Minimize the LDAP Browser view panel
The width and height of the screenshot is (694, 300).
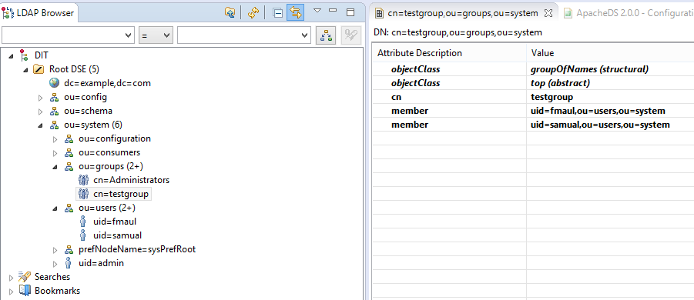[x=333, y=11]
